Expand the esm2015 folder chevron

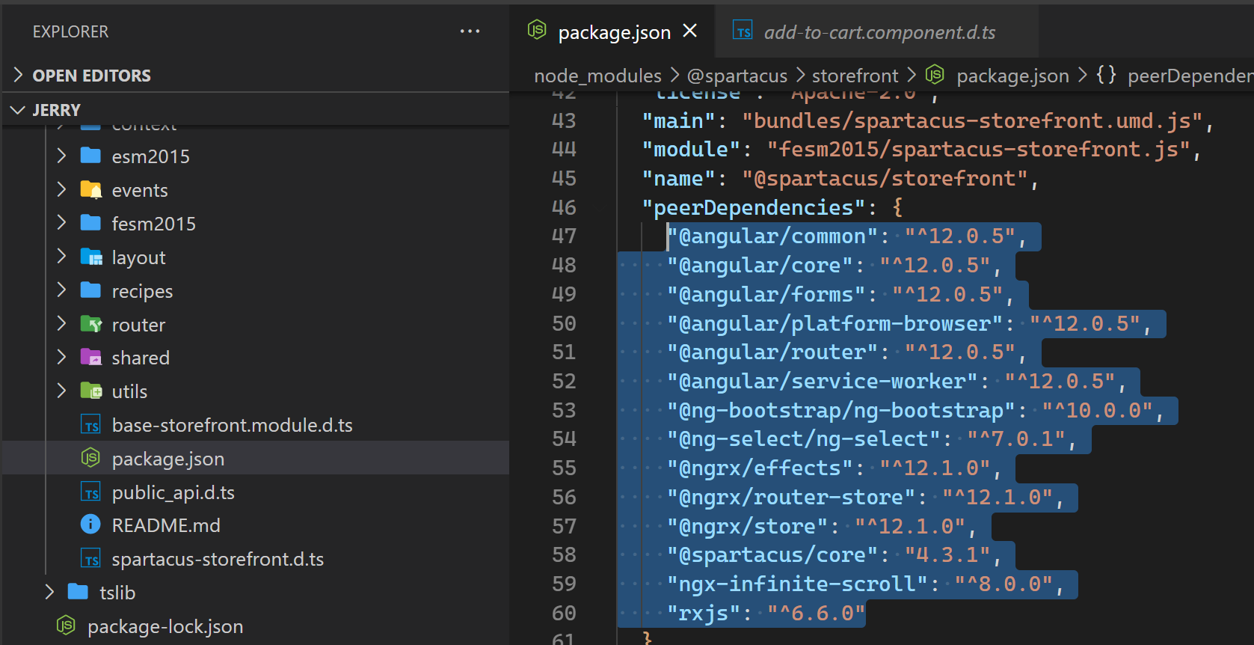62,156
